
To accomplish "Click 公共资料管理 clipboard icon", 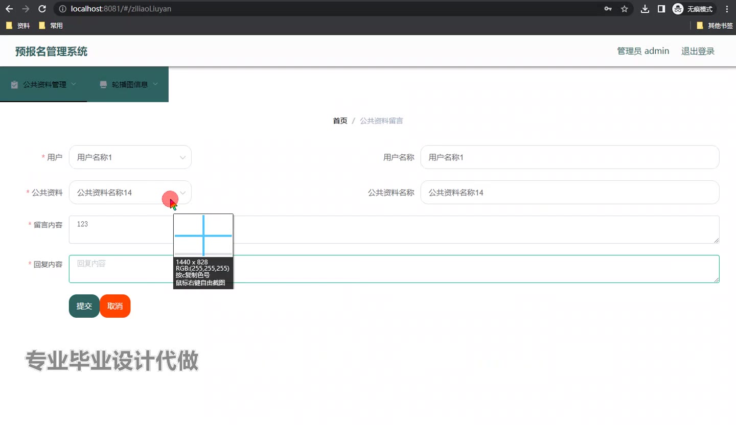I will tap(14, 84).
